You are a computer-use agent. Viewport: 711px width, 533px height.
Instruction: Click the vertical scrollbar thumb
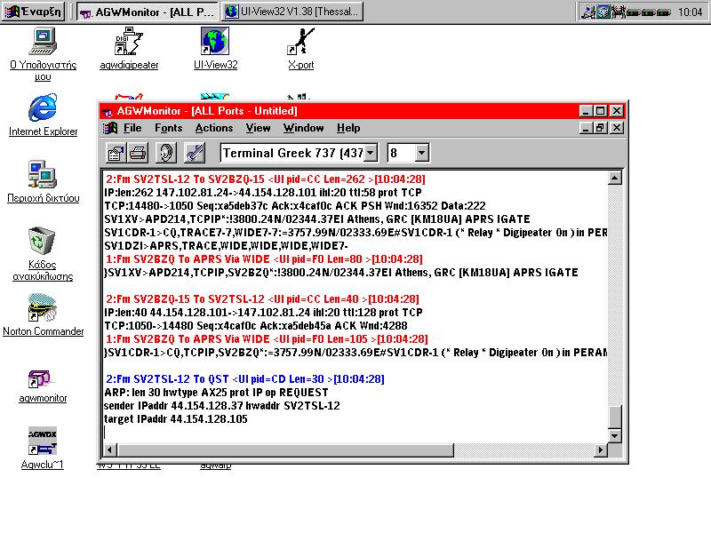[x=615, y=417]
